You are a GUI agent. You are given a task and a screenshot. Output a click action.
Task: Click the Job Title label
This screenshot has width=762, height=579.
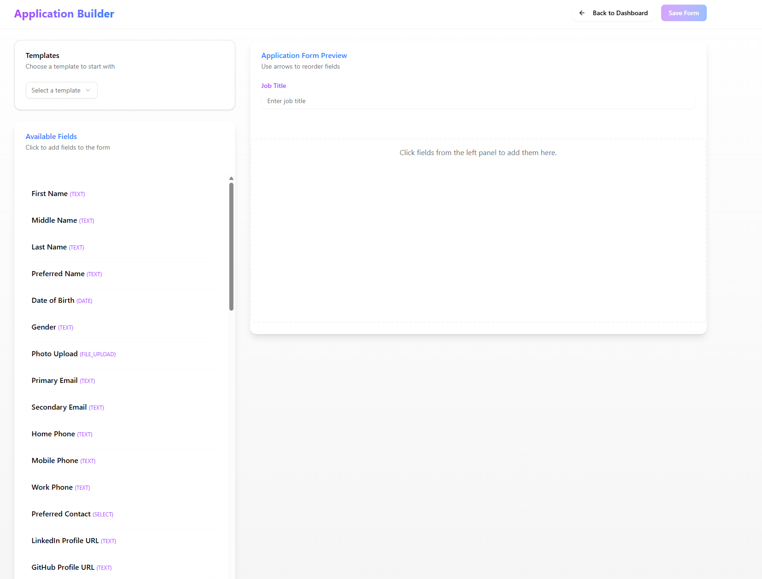tap(273, 86)
